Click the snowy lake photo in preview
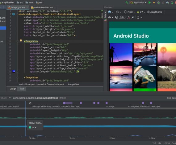Screen dimensions: 176x145 145,54
